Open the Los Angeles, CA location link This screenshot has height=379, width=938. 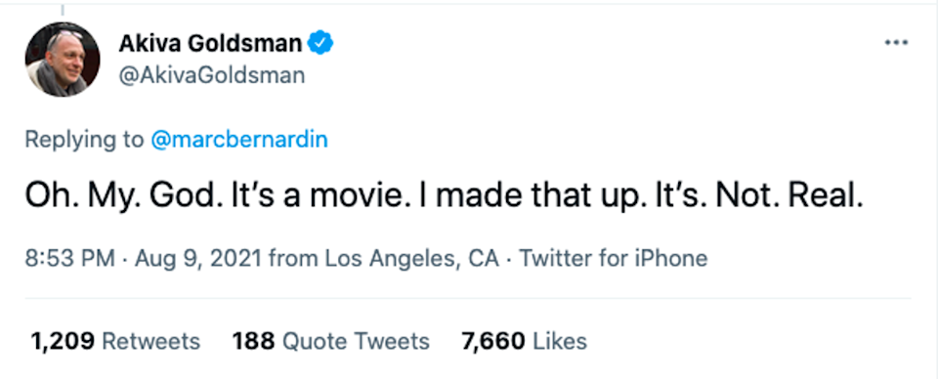coord(412,259)
